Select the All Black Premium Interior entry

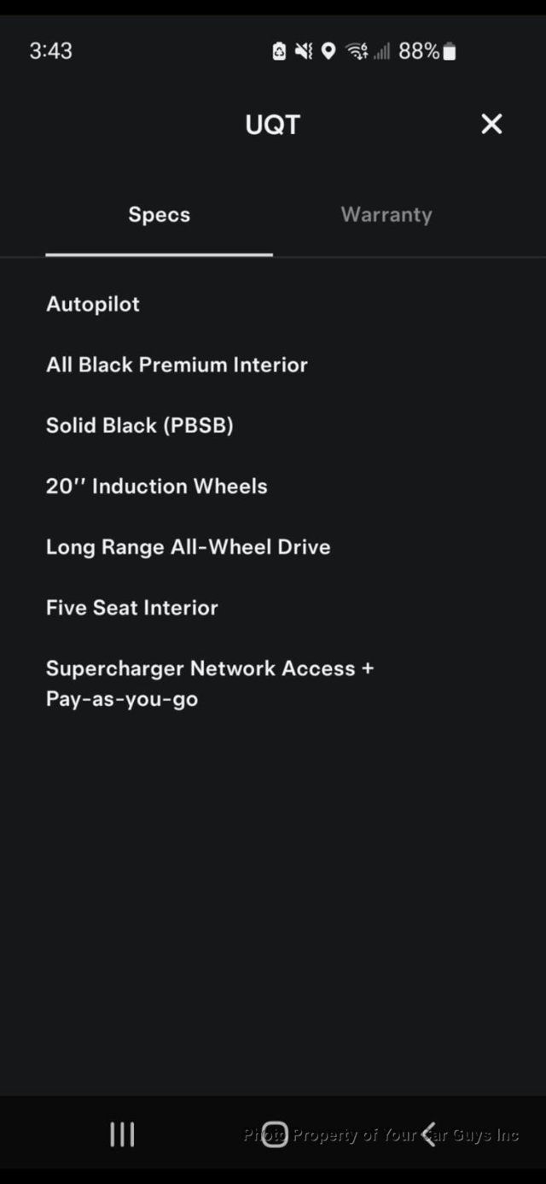[177, 365]
